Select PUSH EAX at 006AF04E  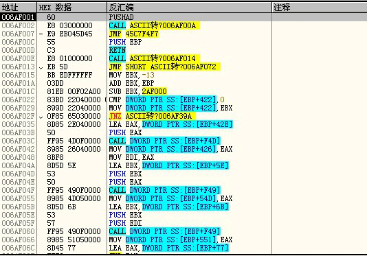pos(126,182)
